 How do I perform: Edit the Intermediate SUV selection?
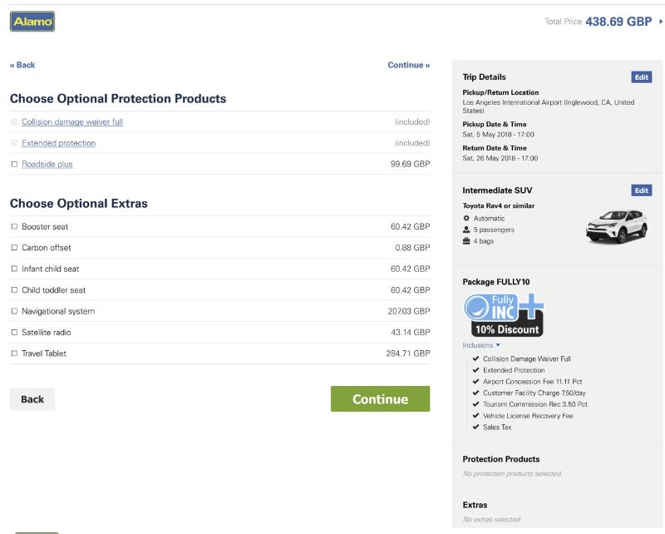click(641, 190)
